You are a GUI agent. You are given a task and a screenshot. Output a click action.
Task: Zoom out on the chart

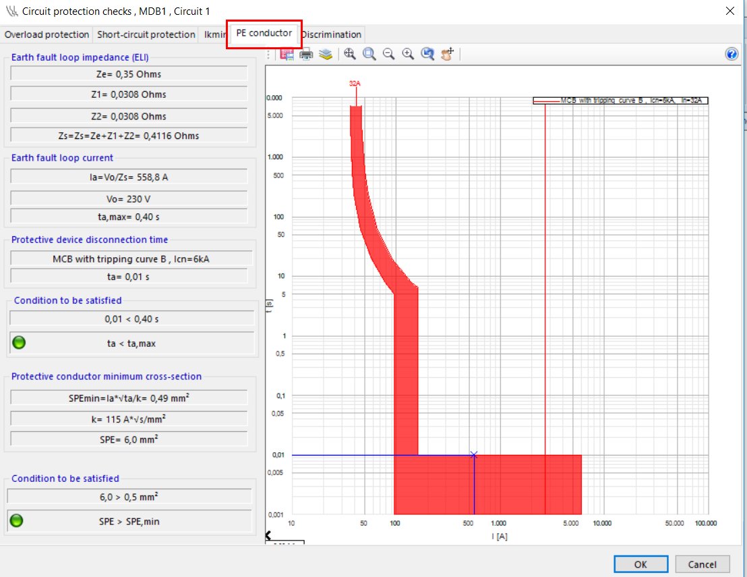click(x=388, y=55)
